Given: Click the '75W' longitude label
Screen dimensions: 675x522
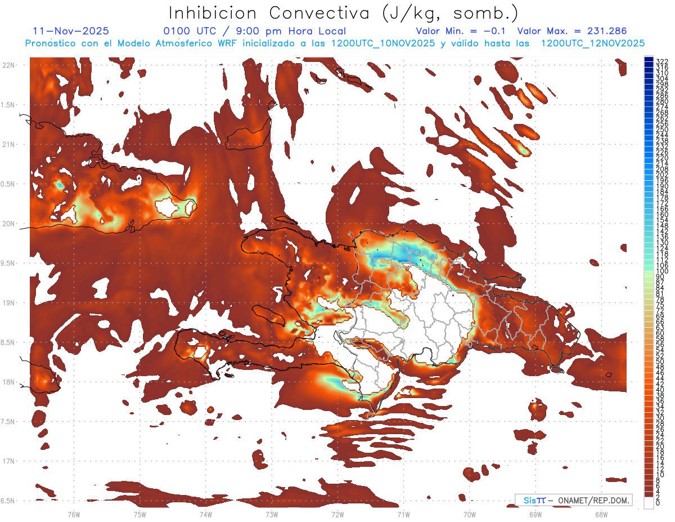Looking at the screenshot, I should click(139, 514).
